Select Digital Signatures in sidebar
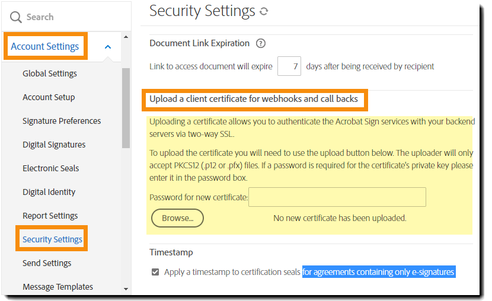Viewport: 492px width, 301px height. pyautogui.click(x=54, y=145)
